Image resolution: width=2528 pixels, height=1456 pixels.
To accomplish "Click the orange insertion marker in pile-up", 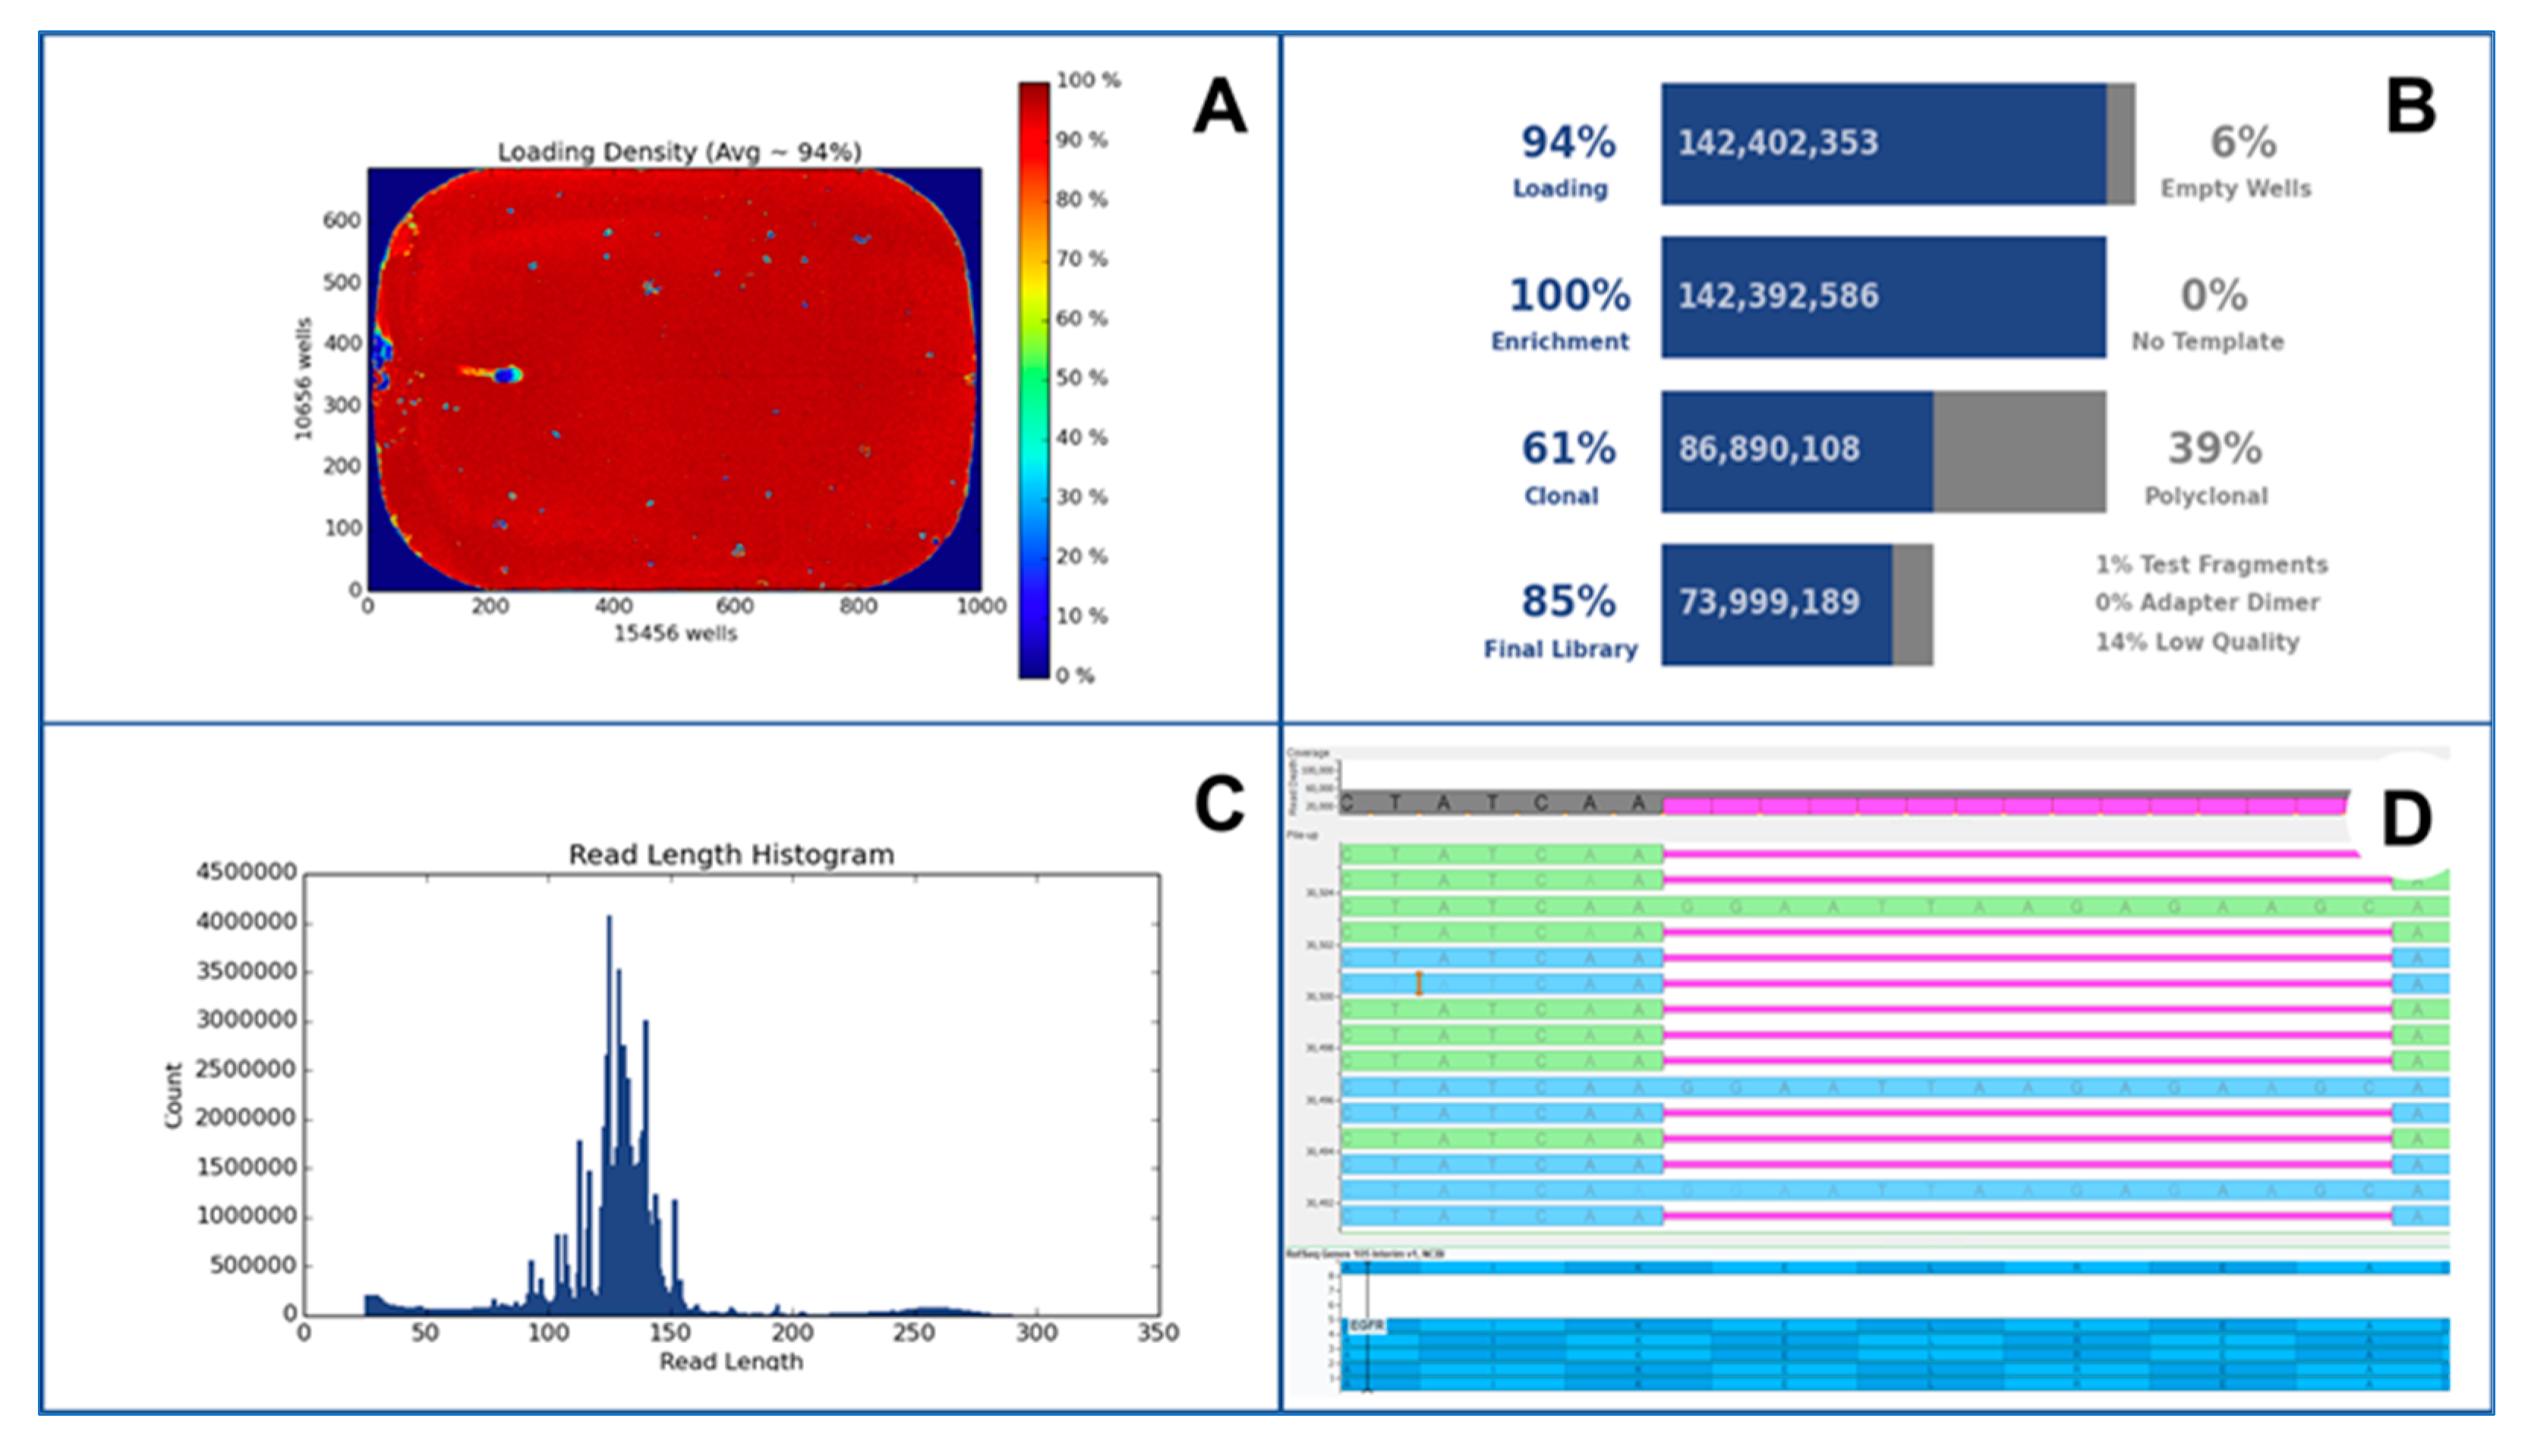I will (x=1418, y=983).
